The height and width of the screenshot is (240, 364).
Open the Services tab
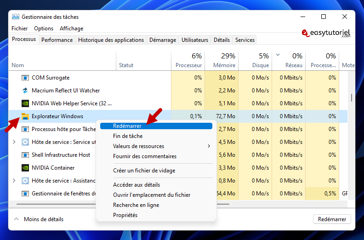[245, 40]
